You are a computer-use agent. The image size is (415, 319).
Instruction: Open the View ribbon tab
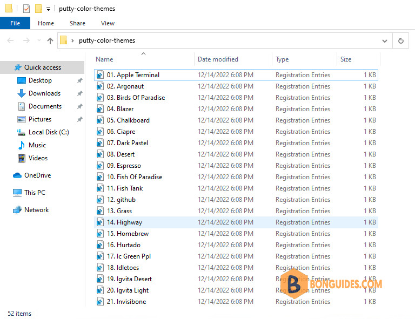(108, 23)
